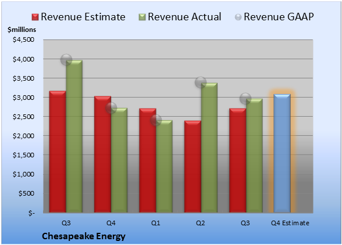Click the $3,000 axis value
This screenshot has width=342, height=245.
click(23, 98)
